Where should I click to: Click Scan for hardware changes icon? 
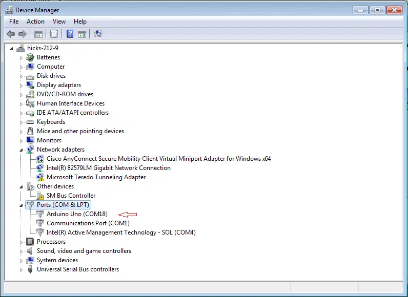[x=98, y=34]
